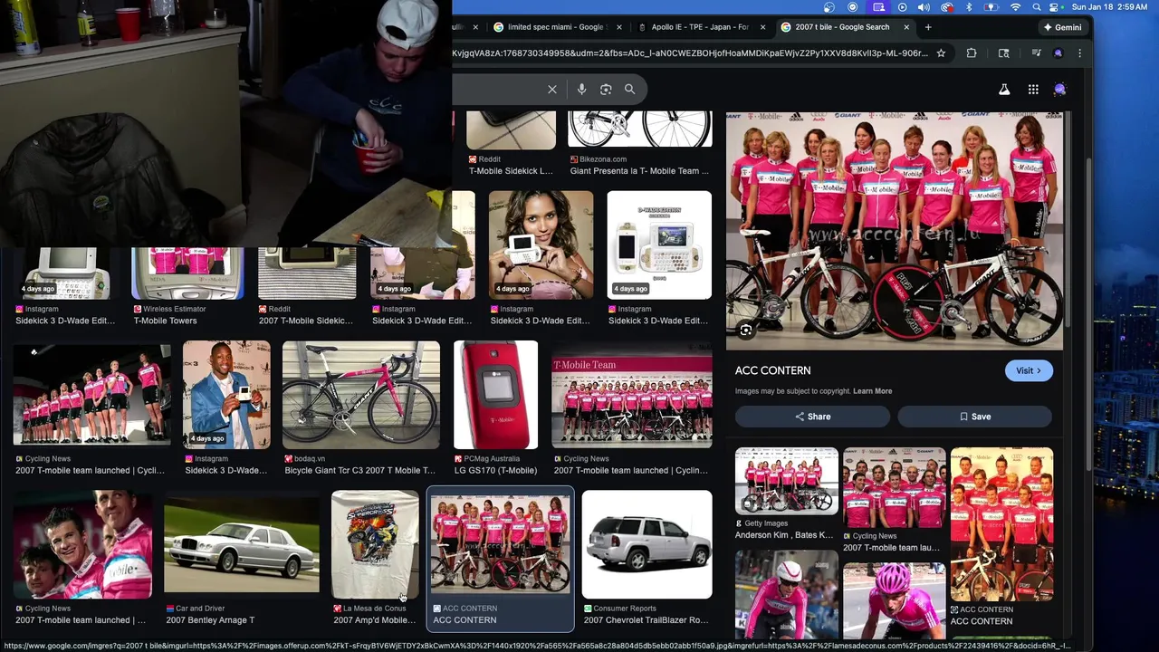
Task: Bookmark this page with the star icon
Action: click(x=941, y=53)
